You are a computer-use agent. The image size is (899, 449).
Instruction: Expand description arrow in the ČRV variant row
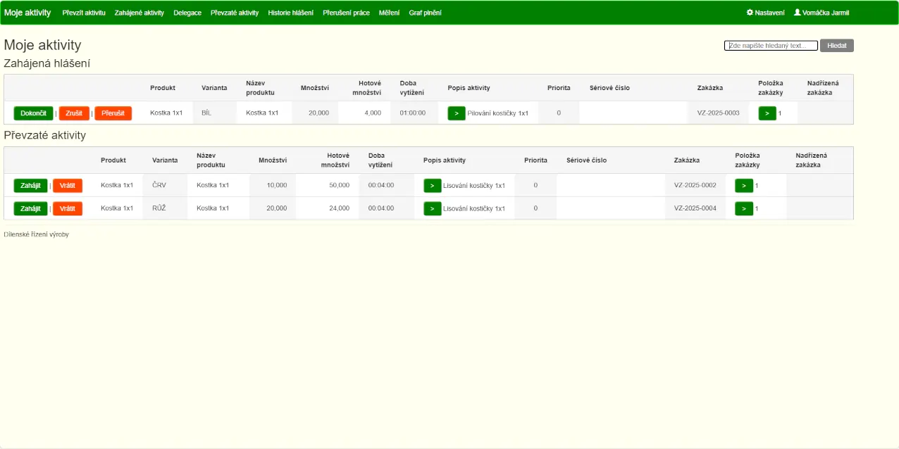(432, 186)
